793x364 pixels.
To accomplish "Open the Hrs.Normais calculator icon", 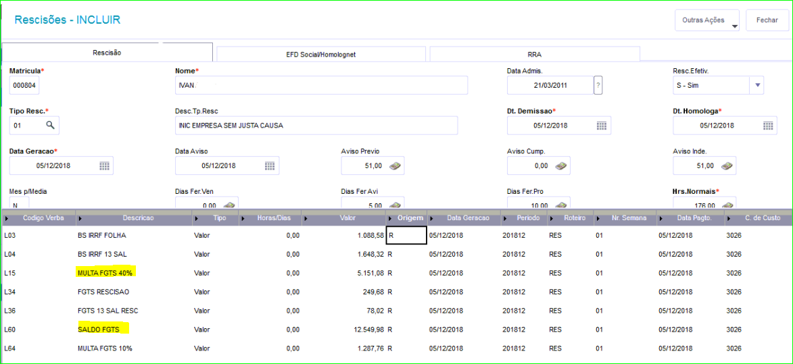I will point(727,205).
